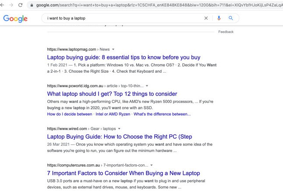This screenshot has height=191, width=283.
Task: Click the '1 Feb 2021' date text
Action: pos(57,65)
